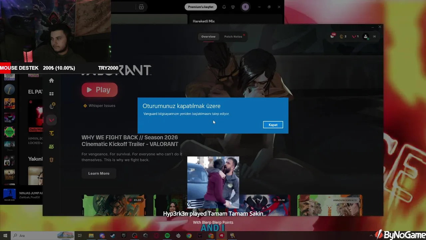Select the 2XKO icon in the sidebar
The image size is (426, 240).
(51, 147)
